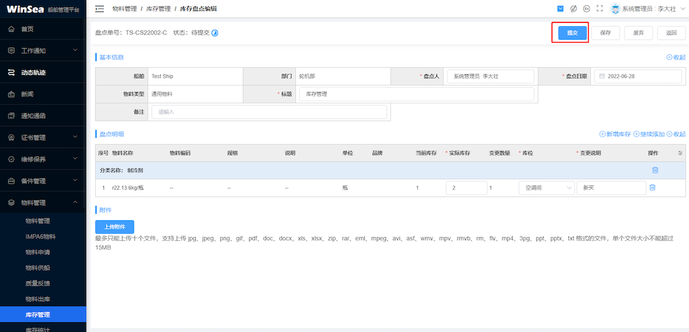Expand the 工作通知 sidebar menu
Screen dimensions: 689x332
[x=43, y=50]
